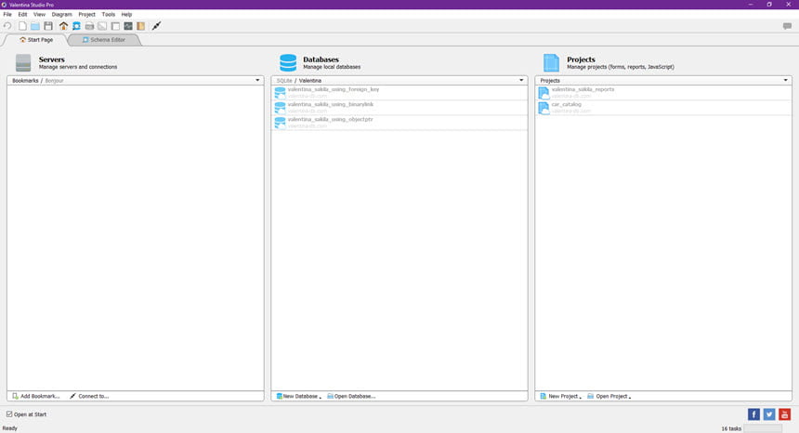799x433 pixels.
Task: Click the brown book toolbar icon
Action: [x=140, y=26]
